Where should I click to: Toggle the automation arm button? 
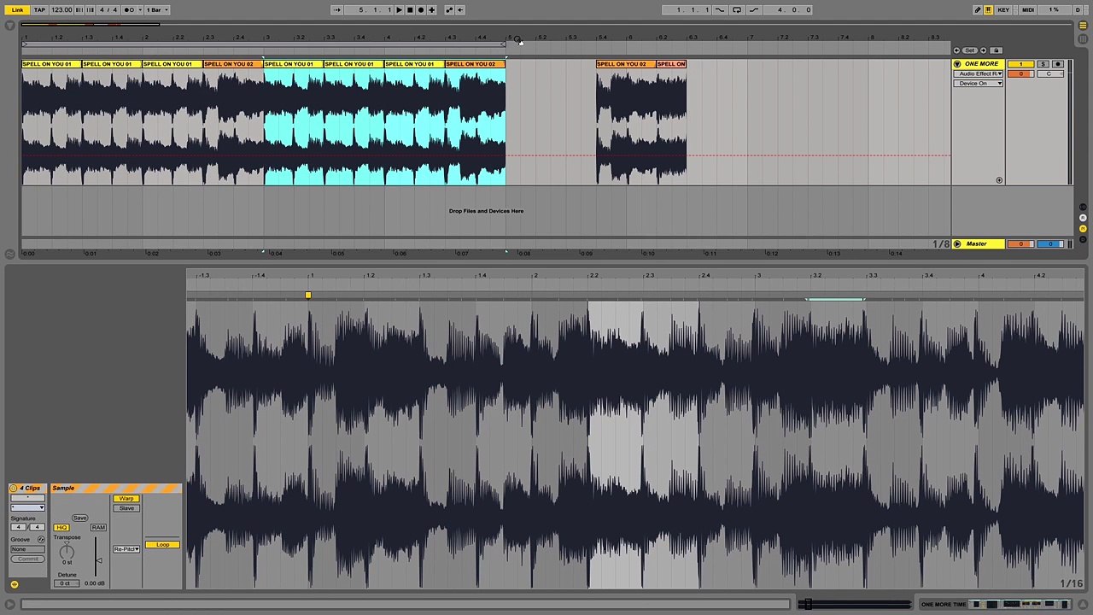[x=449, y=9]
